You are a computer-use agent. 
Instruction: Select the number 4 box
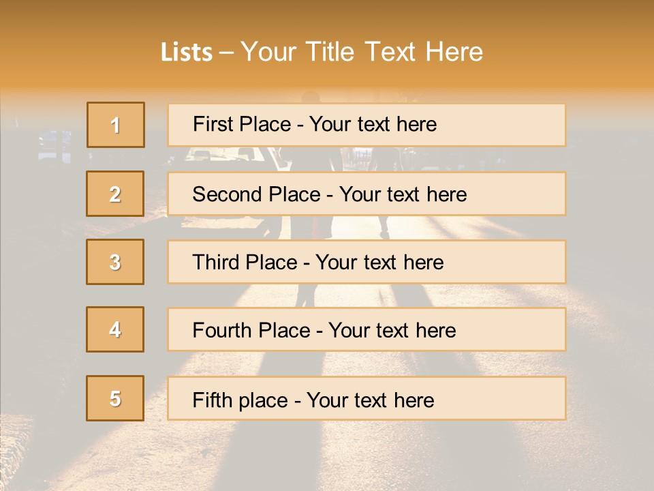click(x=115, y=329)
